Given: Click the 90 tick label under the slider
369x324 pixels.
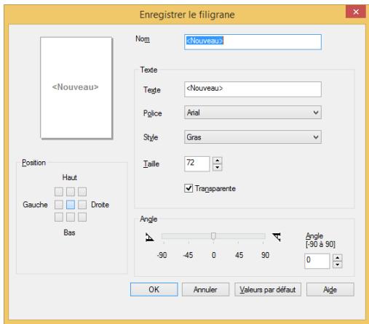Looking at the screenshot, I should (265, 255).
